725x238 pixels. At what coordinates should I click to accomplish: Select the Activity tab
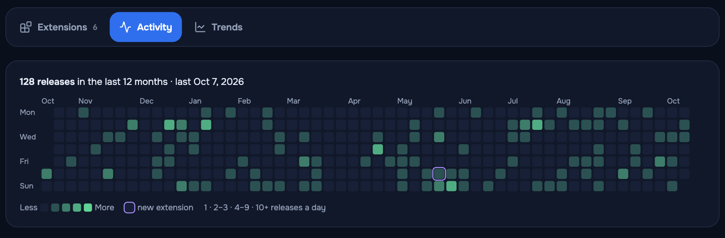(x=146, y=27)
